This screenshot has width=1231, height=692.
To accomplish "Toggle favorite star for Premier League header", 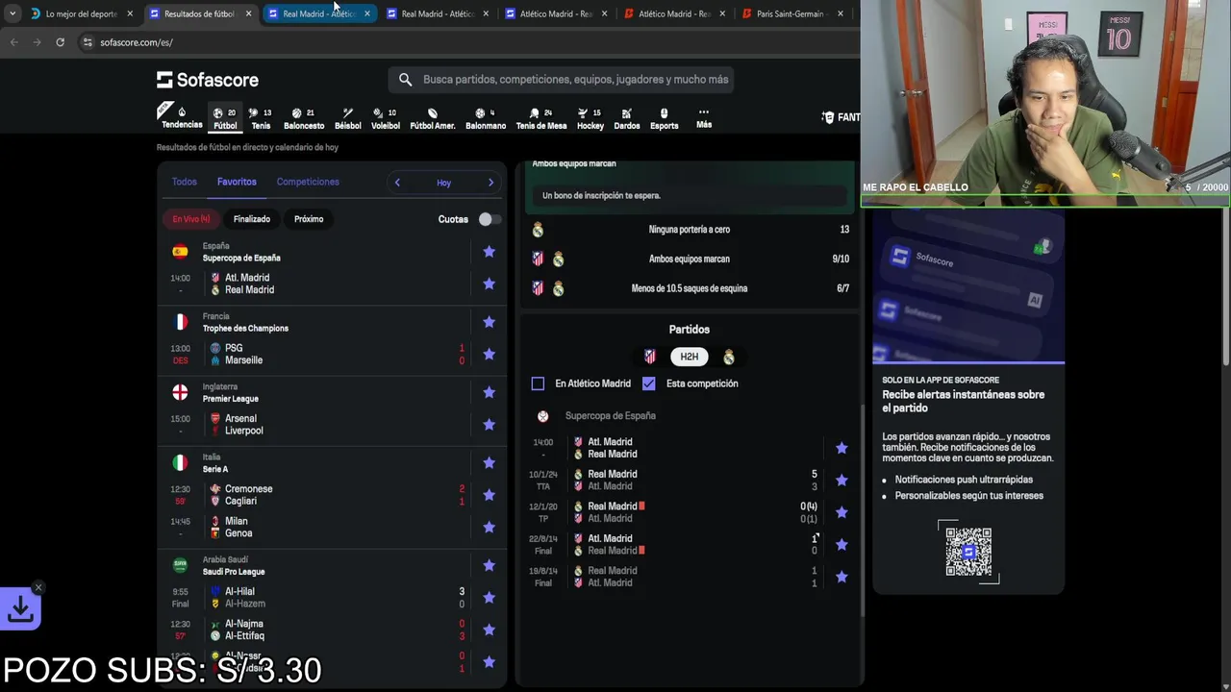I will [489, 392].
